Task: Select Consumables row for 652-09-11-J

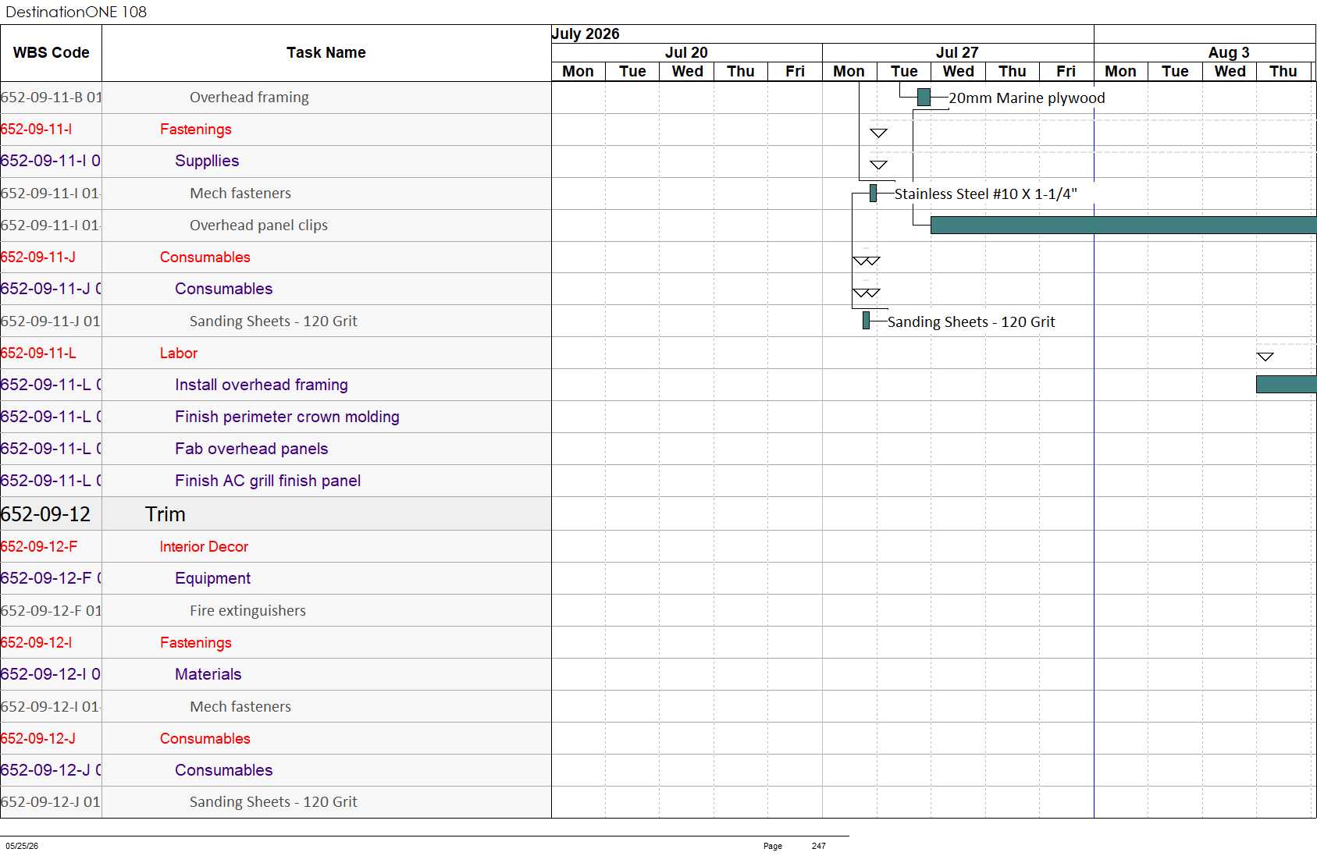Action: click(276, 258)
